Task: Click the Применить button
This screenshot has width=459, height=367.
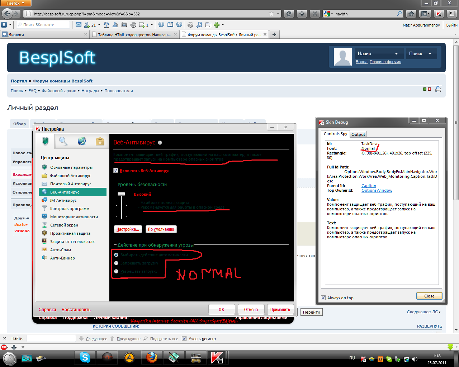Action: (280, 310)
